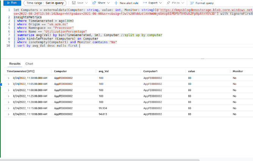Run the query
The width and height of the screenshot is (253, 161).
pyautogui.click(x=12, y=3)
